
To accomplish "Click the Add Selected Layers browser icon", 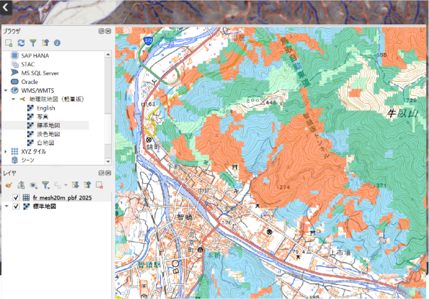I will [x=9, y=43].
